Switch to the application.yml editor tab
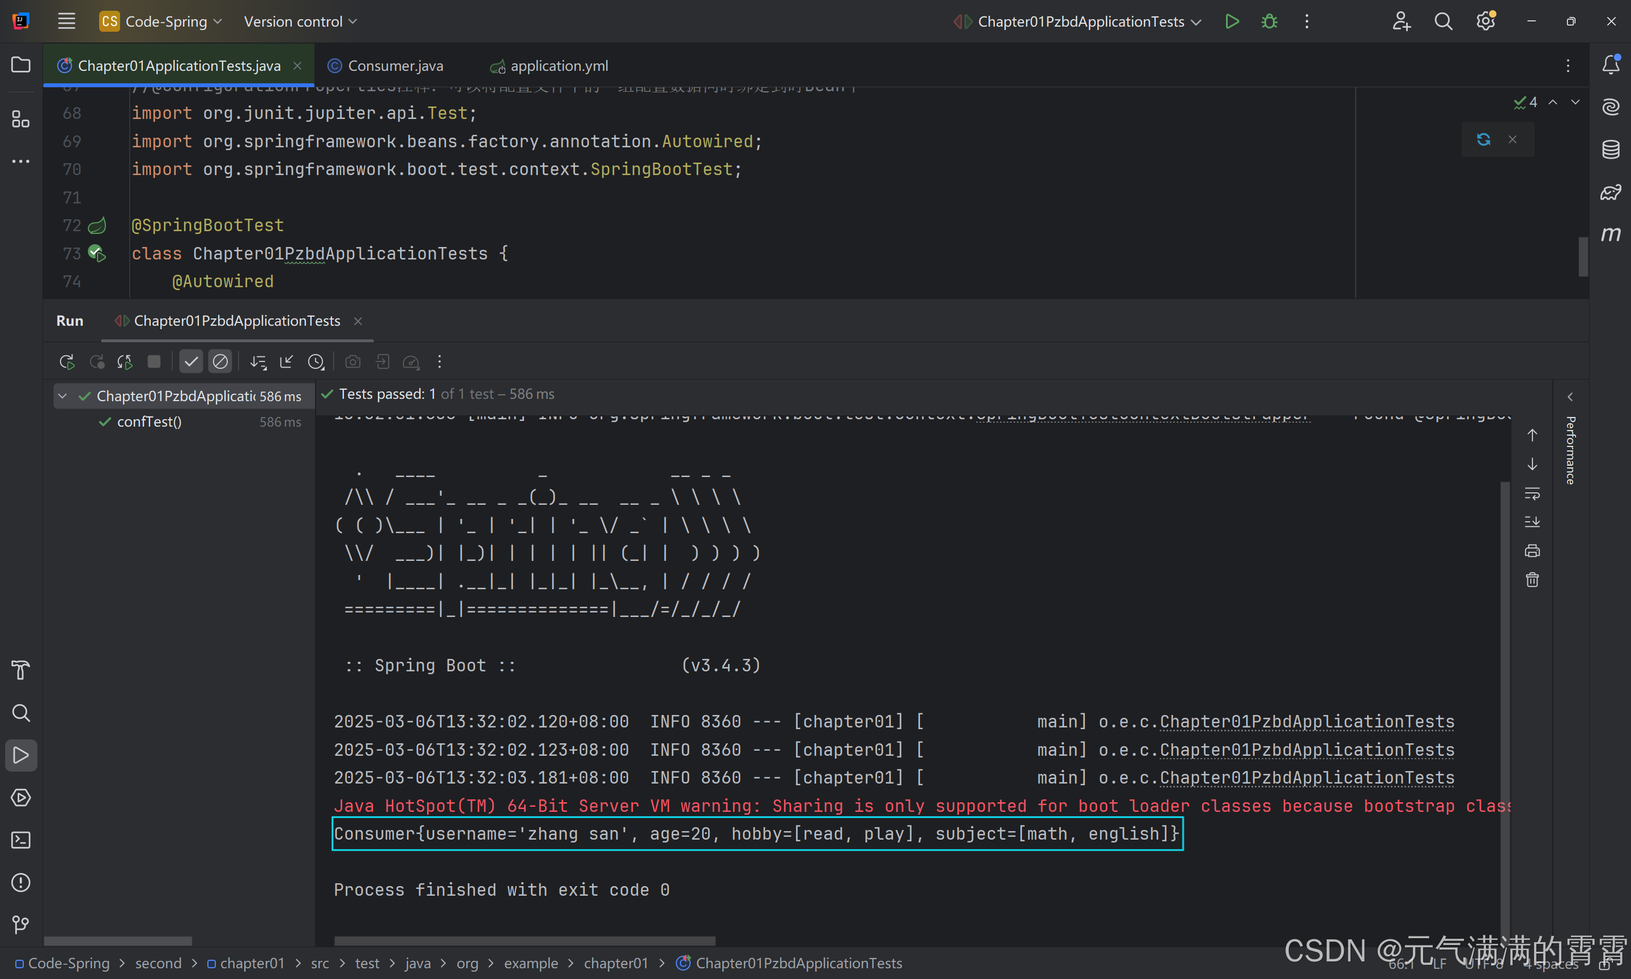This screenshot has height=979, width=1631. point(558,66)
